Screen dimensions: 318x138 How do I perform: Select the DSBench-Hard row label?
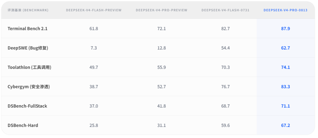coord(23,125)
